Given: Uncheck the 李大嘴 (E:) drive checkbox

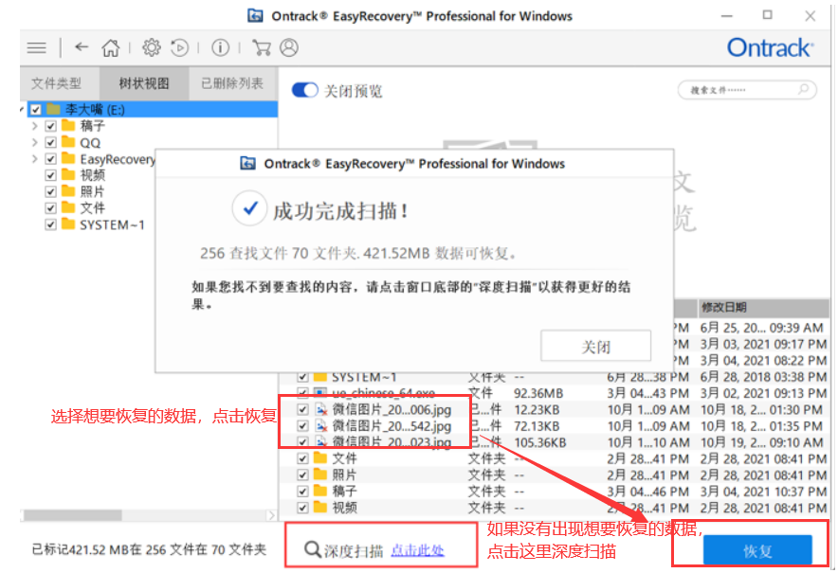Looking at the screenshot, I should [36, 110].
